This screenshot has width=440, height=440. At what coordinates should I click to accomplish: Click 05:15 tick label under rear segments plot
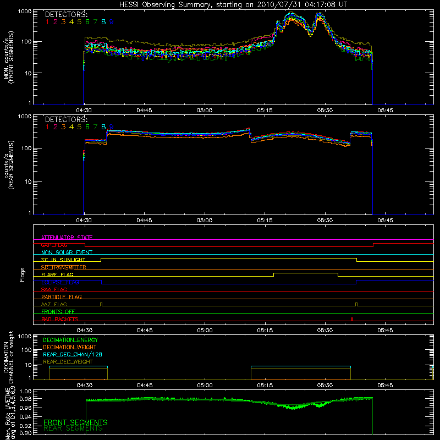point(265,221)
